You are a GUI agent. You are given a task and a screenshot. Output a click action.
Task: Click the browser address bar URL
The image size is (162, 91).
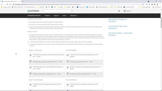(x=48, y=5)
